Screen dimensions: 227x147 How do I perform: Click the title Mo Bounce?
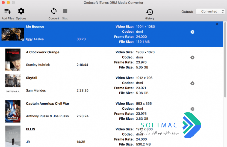tap(35, 27)
